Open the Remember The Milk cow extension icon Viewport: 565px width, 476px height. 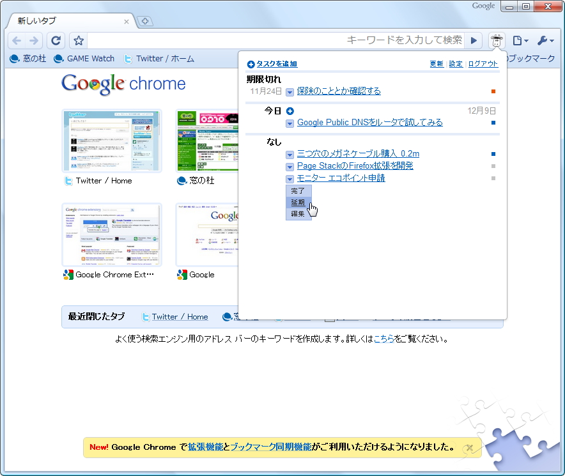[x=497, y=40]
